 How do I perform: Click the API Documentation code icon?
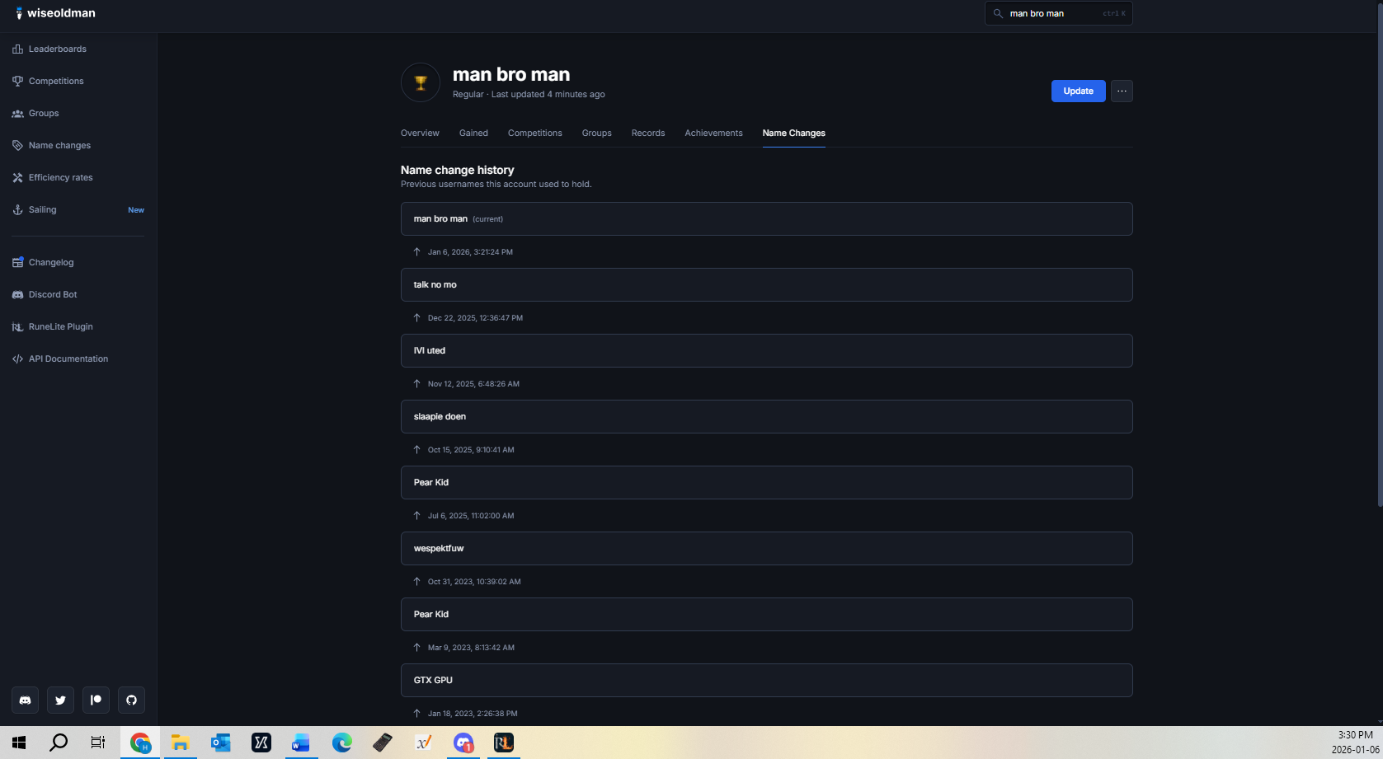tap(17, 358)
